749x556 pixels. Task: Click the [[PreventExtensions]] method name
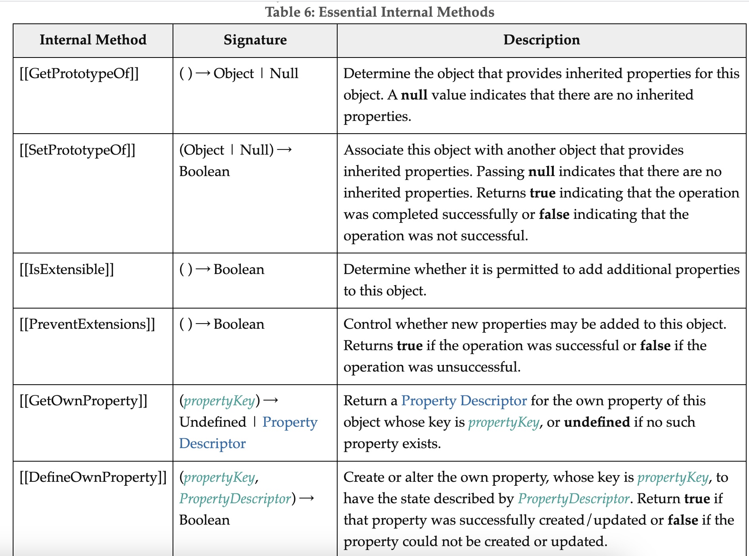coord(87,324)
